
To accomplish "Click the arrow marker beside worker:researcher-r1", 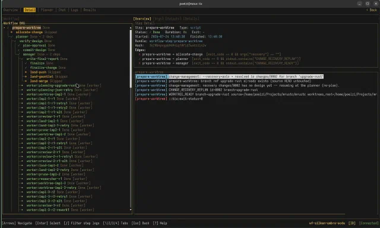I will (22, 179).
